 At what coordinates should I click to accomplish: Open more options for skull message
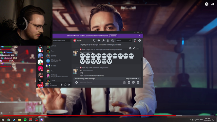(x=138, y=48)
